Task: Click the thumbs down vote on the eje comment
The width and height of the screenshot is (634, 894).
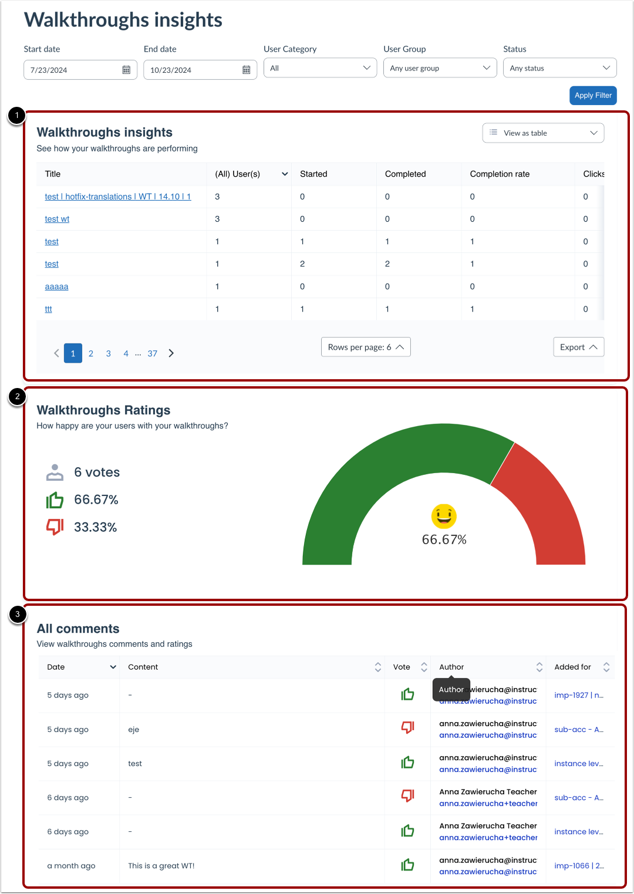Action: pyautogui.click(x=407, y=728)
